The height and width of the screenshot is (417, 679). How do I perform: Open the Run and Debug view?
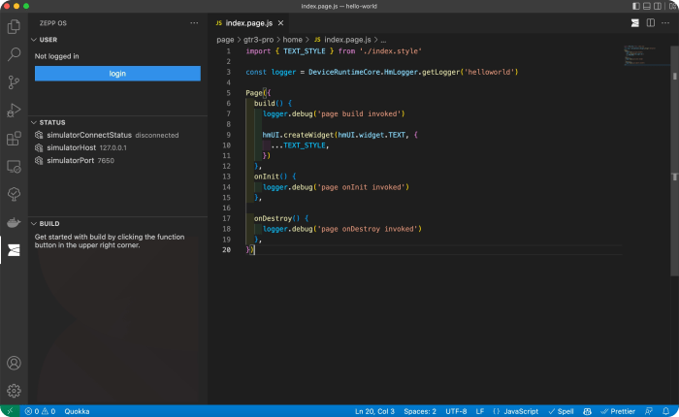click(x=14, y=111)
